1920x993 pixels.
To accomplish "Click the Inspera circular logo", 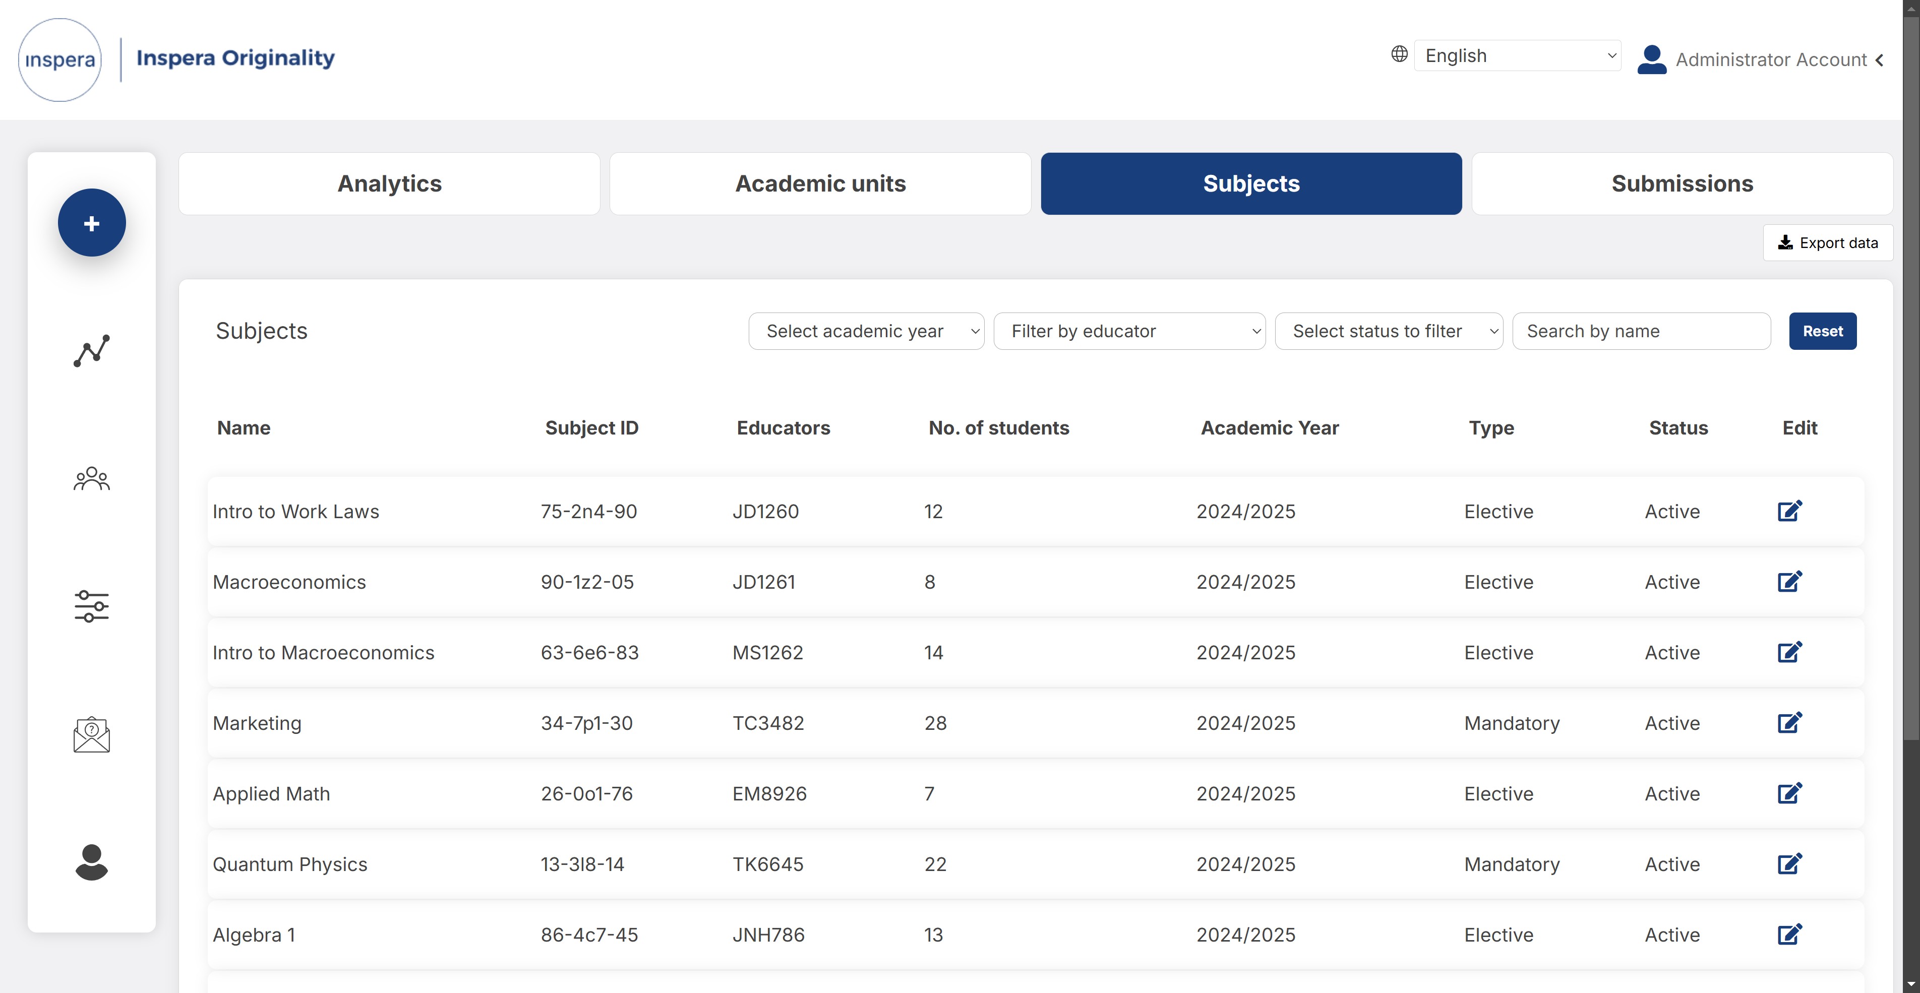I will [59, 59].
